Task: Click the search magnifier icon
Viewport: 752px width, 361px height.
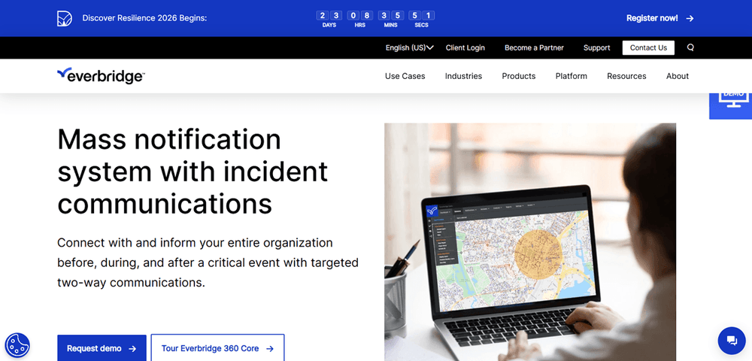Action: pyautogui.click(x=690, y=47)
